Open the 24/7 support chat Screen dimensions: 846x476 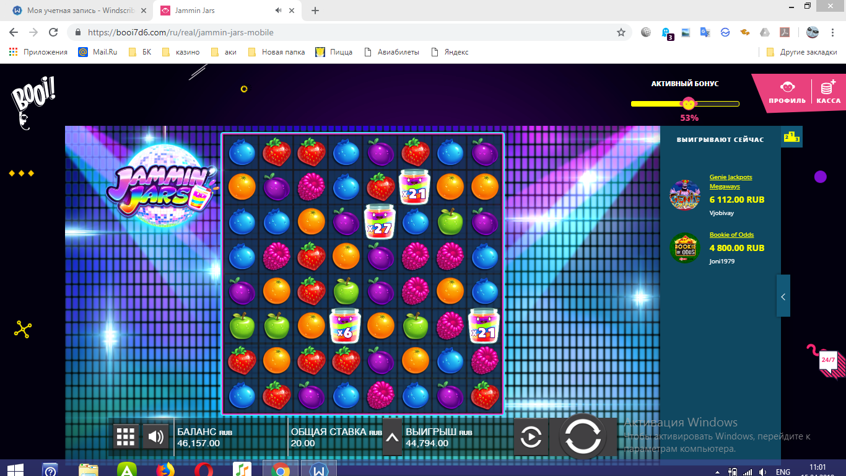tap(827, 359)
